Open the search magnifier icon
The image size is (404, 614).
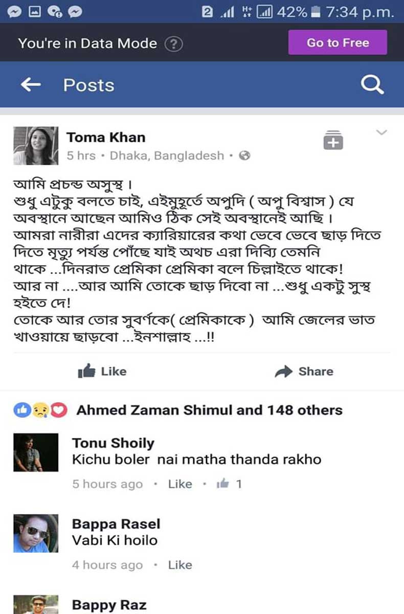coord(372,85)
